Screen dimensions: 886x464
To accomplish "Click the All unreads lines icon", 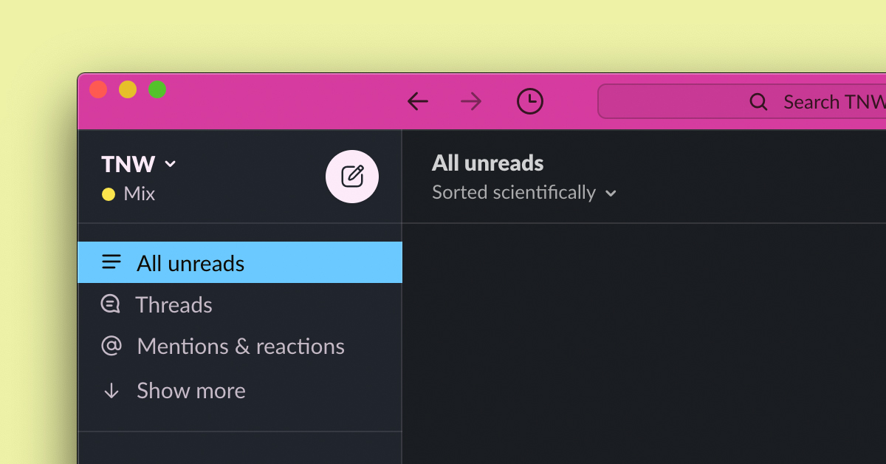I will point(111,262).
